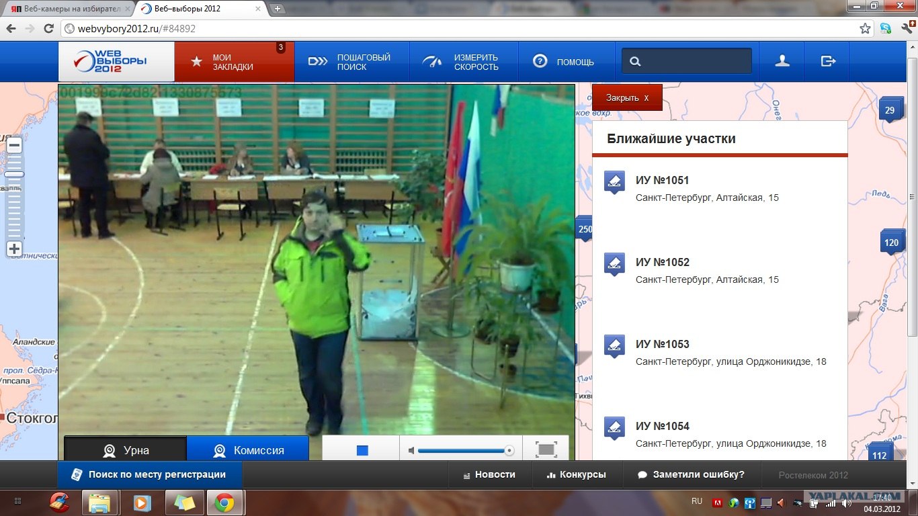Go forward in the browser
918x516 pixels.
tap(30, 29)
